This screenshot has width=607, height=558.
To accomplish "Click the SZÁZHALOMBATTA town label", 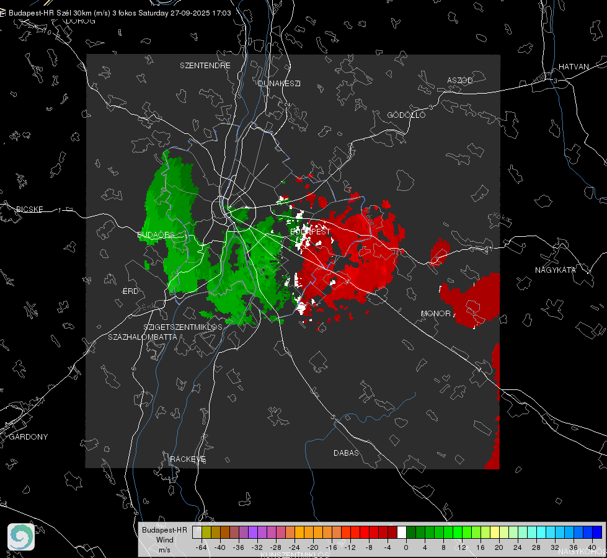I will (143, 337).
